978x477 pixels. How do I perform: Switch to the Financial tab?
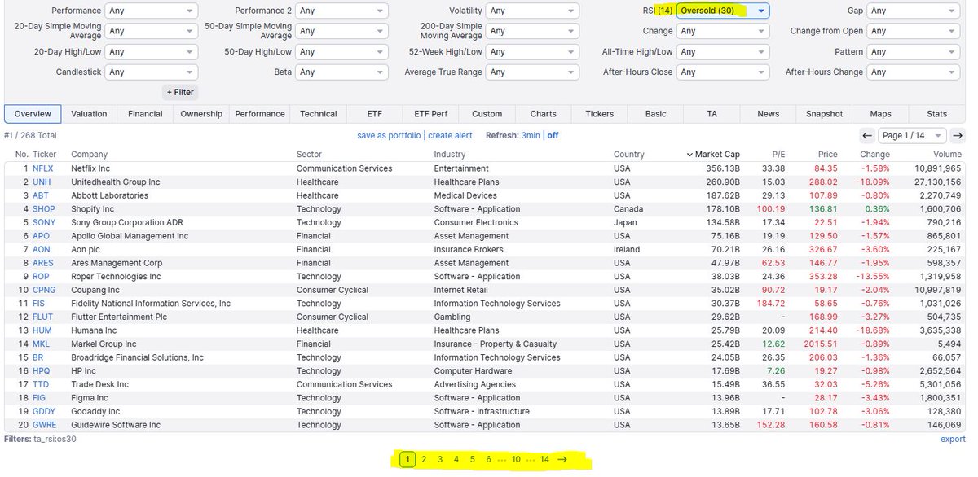(x=145, y=114)
